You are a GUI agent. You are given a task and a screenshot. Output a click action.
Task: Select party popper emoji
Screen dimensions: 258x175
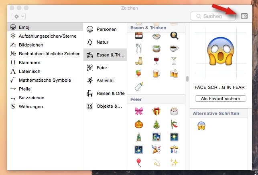[156, 149]
